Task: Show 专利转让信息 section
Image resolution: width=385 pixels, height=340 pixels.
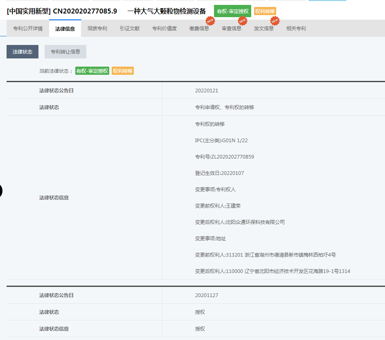Action: [65, 52]
